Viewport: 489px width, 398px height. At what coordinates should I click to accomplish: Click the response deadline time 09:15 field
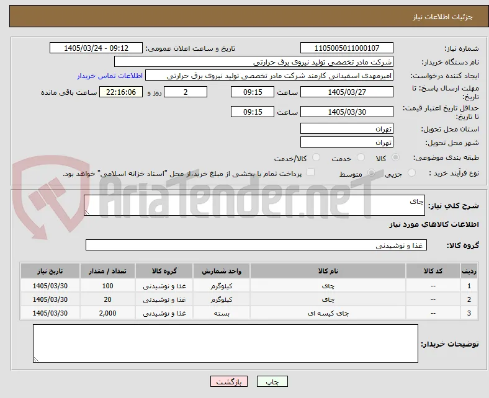coord(253,92)
